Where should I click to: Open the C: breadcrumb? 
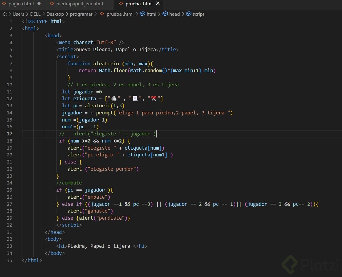point(4,14)
